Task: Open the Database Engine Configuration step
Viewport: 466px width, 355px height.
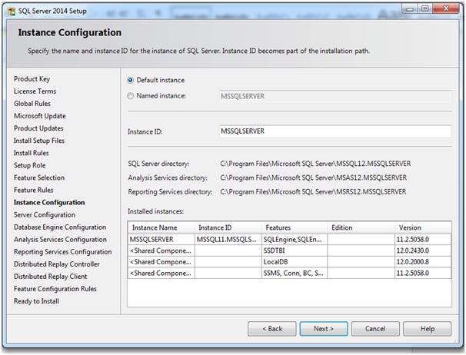Action: 60,227
